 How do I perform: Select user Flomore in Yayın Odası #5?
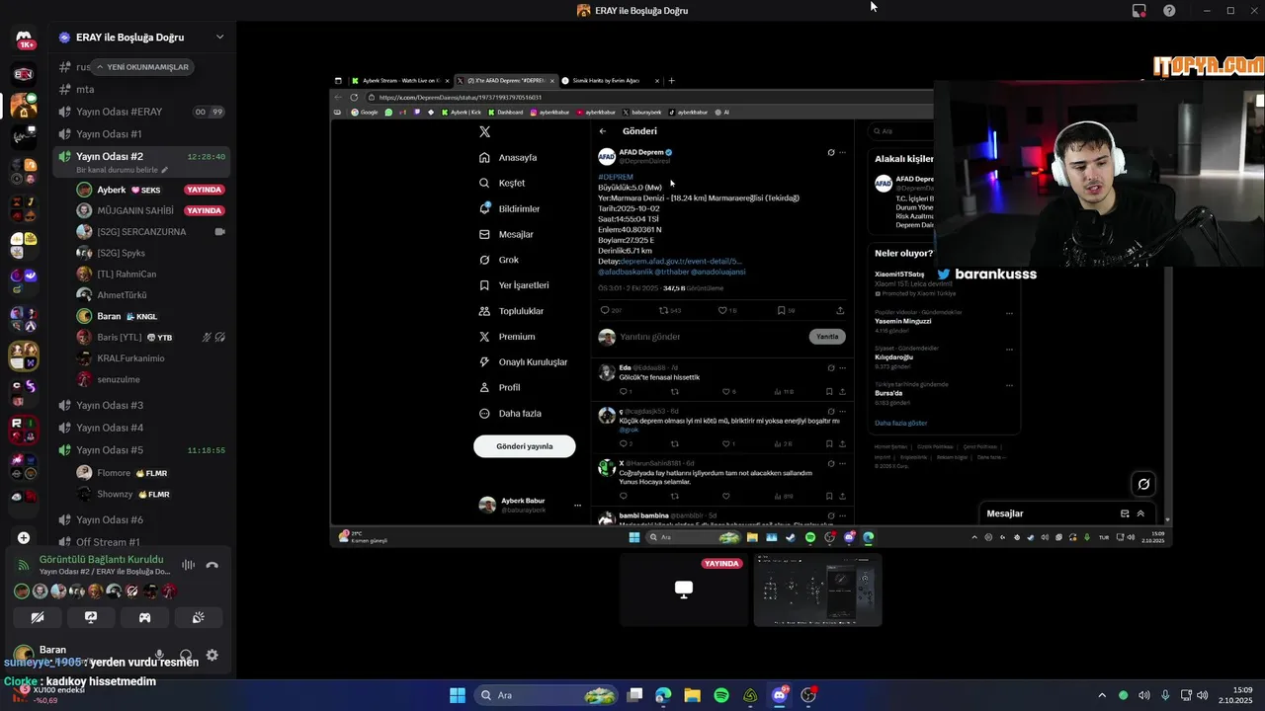[x=150, y=473]
